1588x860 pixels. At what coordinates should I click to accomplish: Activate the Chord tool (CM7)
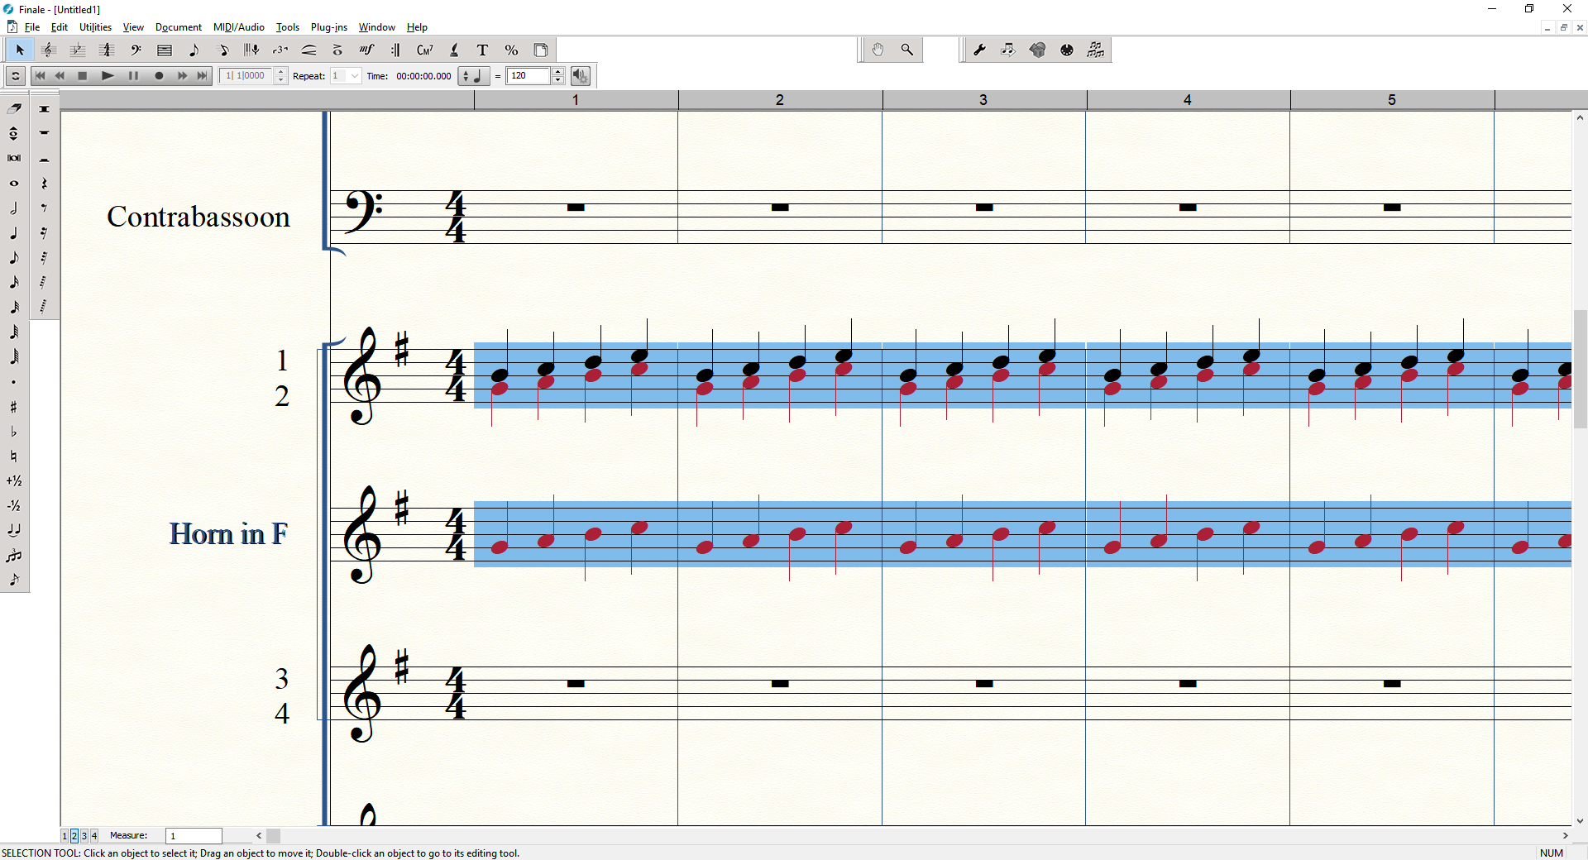coord(424,50)
